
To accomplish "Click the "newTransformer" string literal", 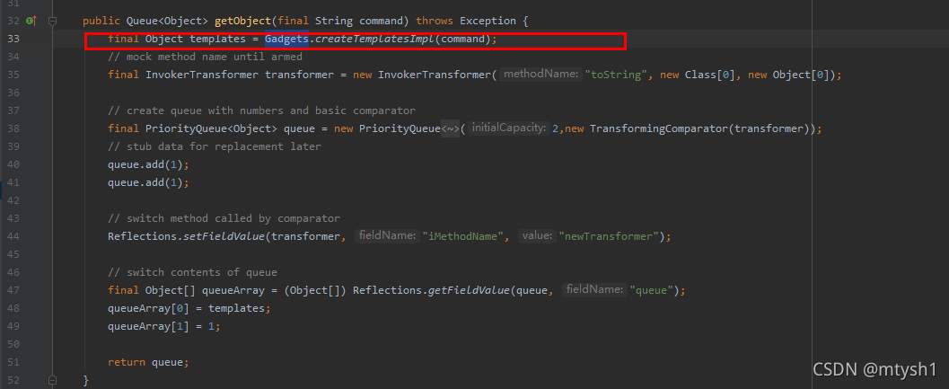I will pos(610,236).
